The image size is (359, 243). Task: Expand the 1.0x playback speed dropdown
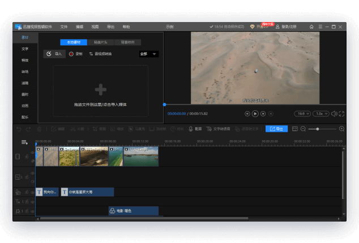point(321,114)
